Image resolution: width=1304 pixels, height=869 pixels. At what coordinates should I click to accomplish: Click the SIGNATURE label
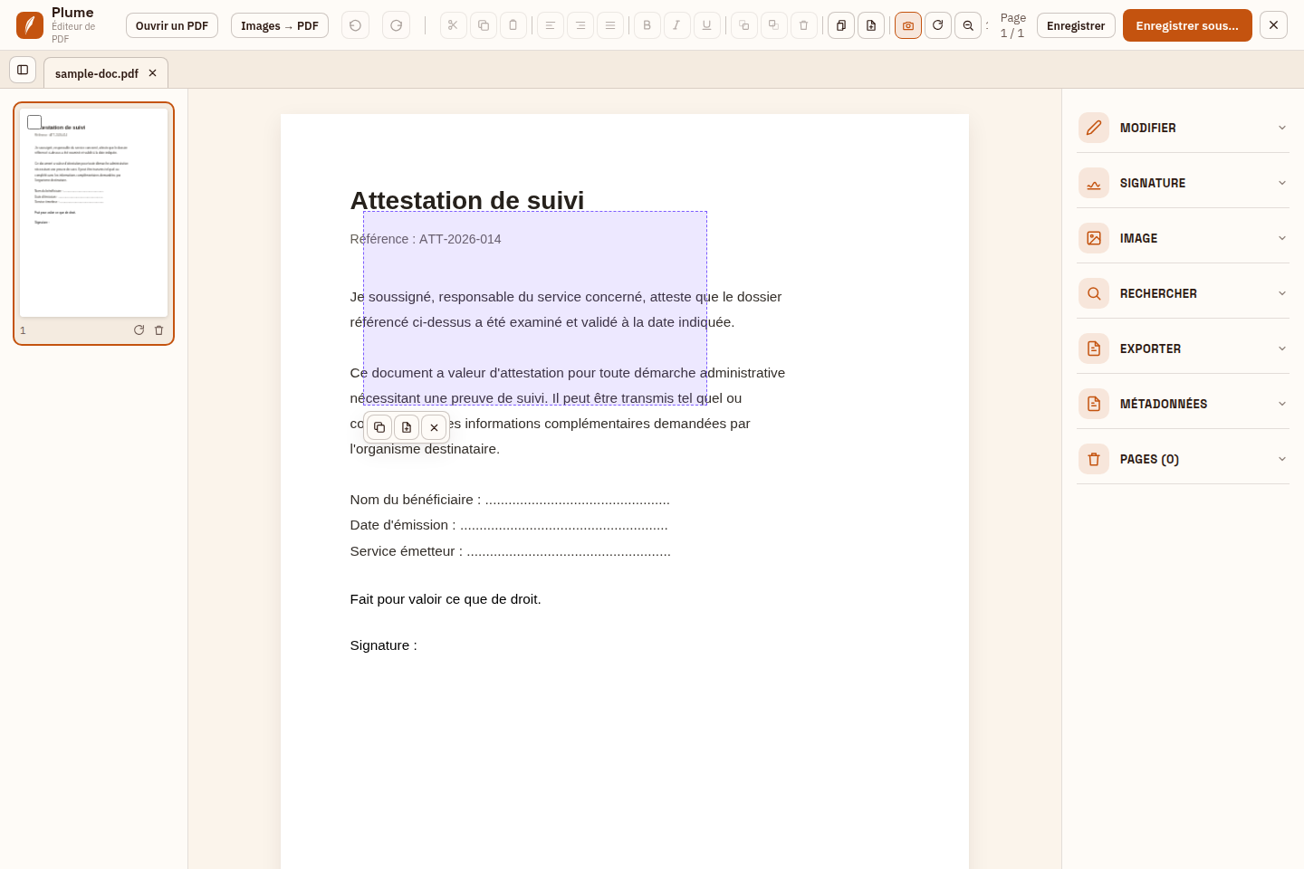1153,183
